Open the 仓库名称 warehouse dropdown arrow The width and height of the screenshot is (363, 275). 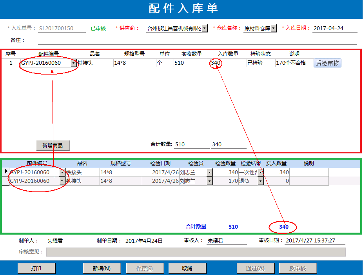[274, 28]
